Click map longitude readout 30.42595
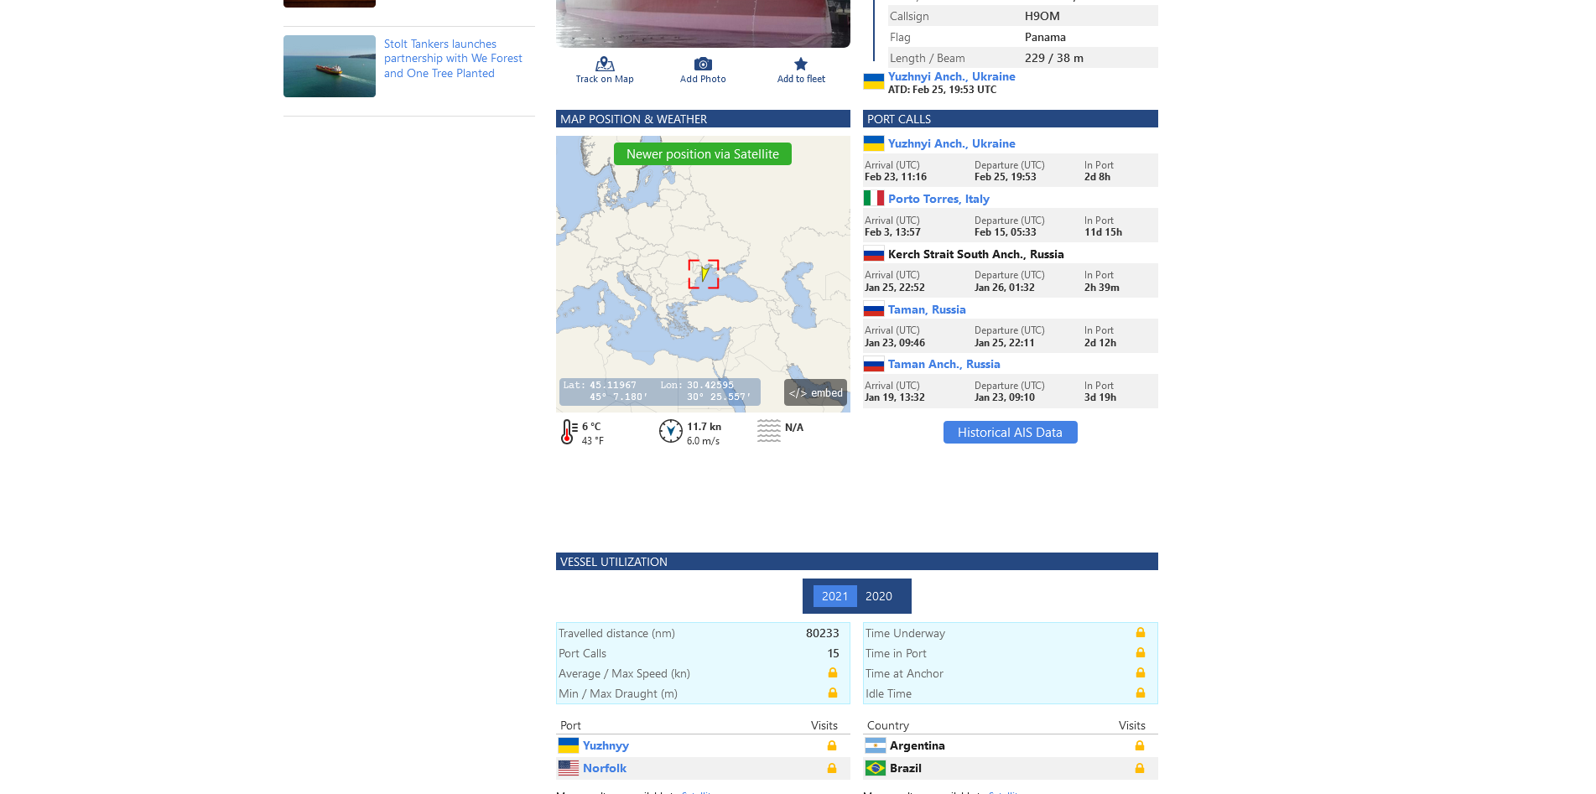 tap(710, 386)
